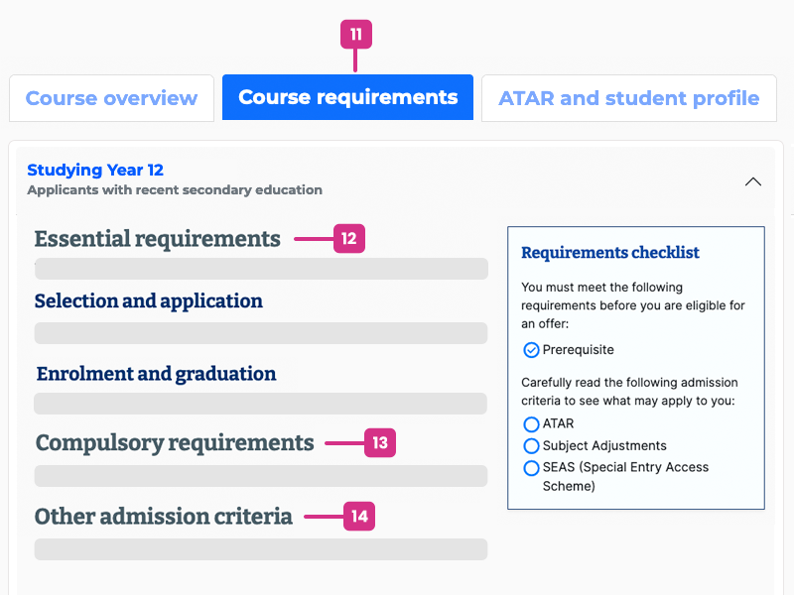794x595 pixels.
Task: Select the SEAS radio circle
Action: (530, 468)
